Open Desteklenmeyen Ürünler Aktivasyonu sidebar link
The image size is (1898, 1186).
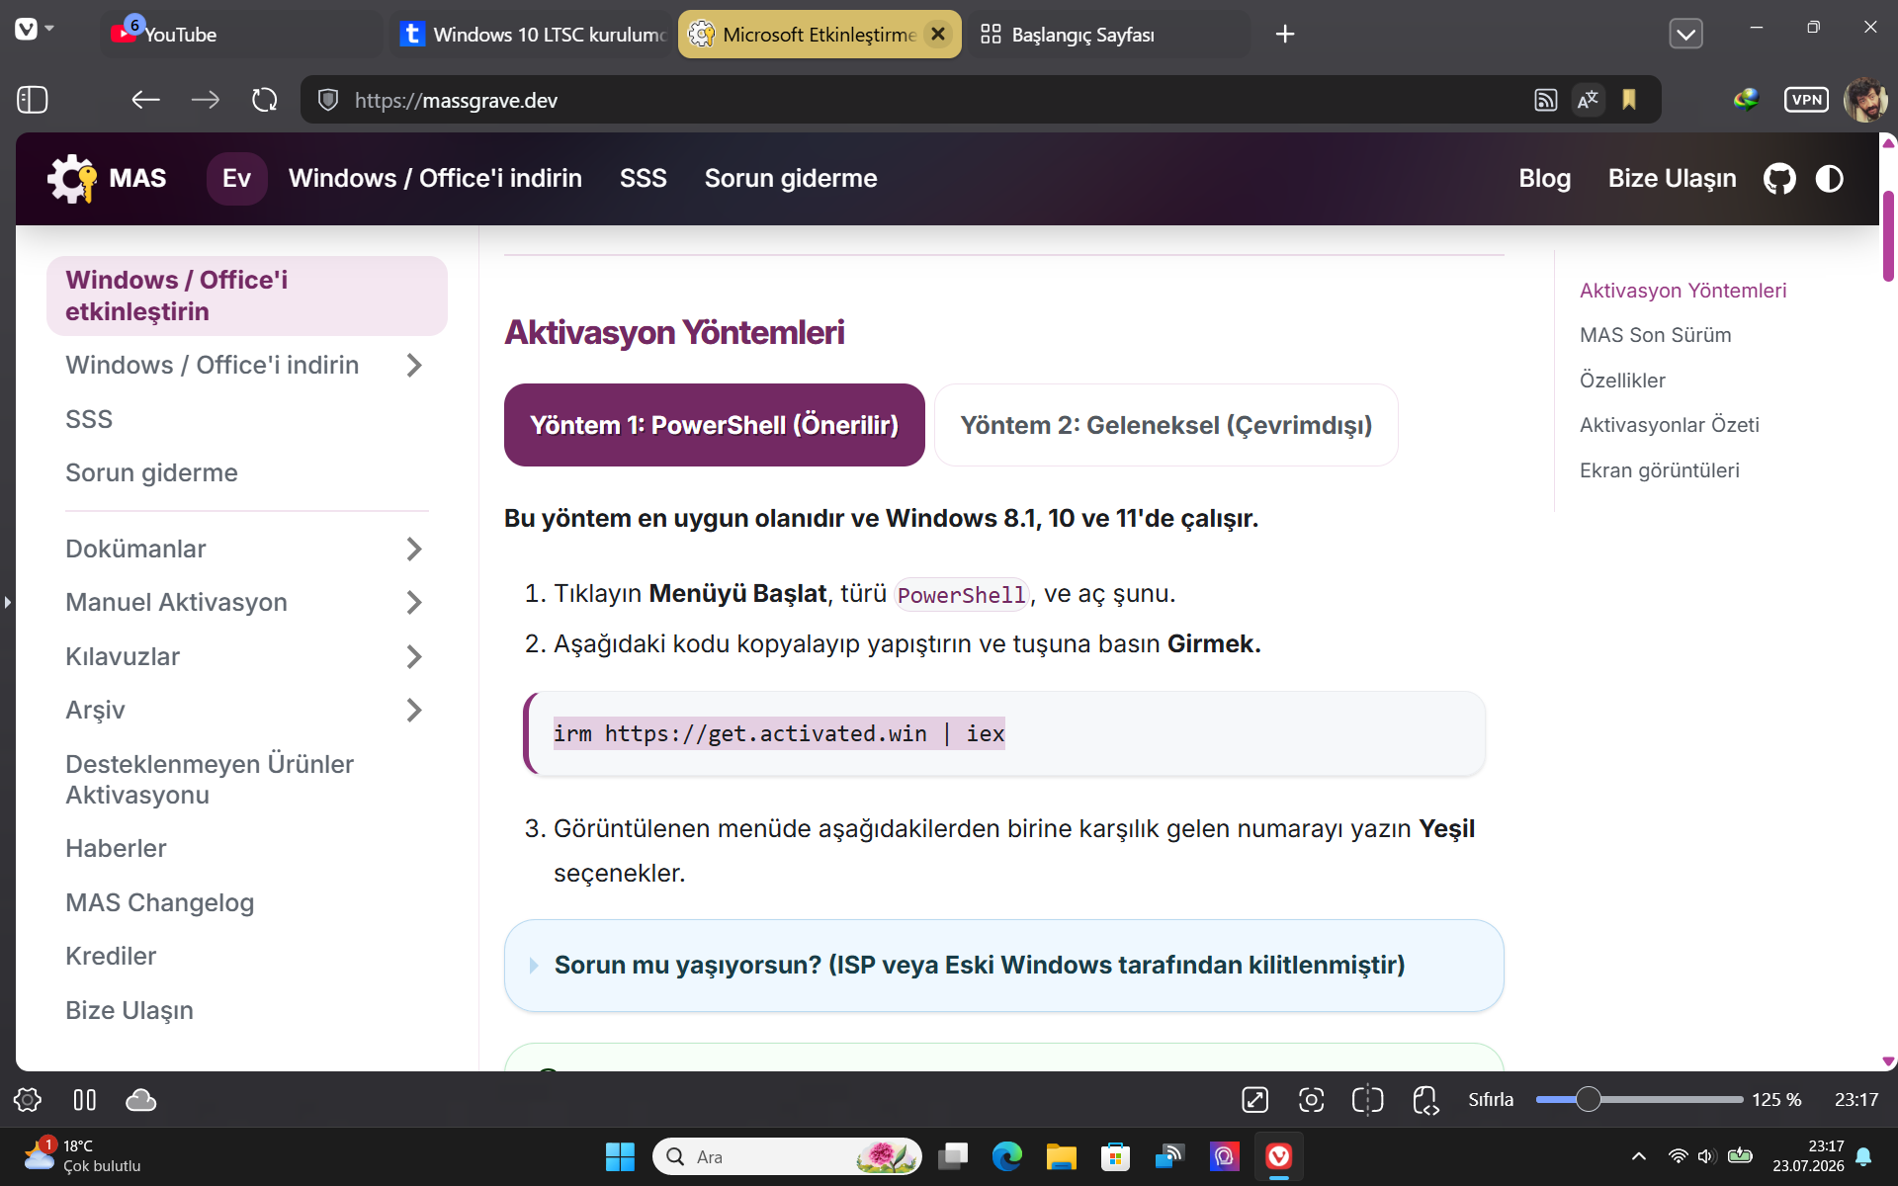(210, 779)
